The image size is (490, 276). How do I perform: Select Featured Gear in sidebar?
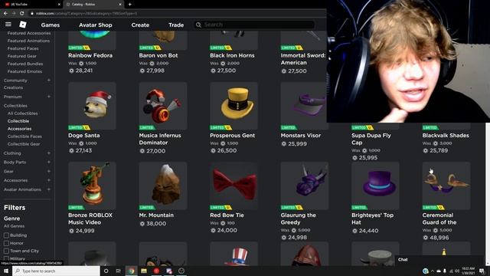point(22,56)
